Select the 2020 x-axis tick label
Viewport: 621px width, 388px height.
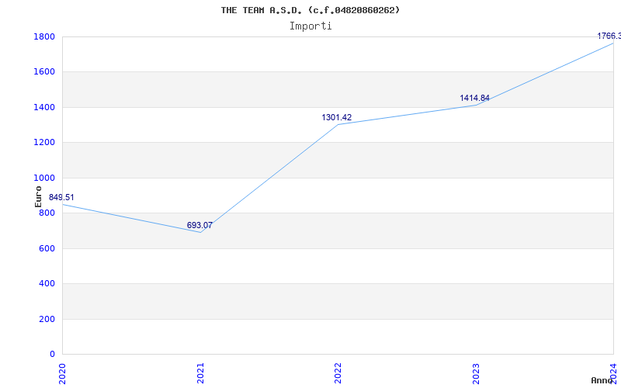63,372
